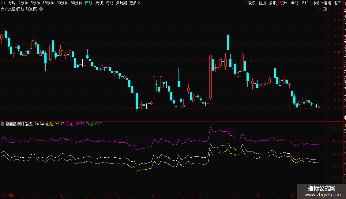Click the diamond marker icon above the price axis

coord(319,9)
